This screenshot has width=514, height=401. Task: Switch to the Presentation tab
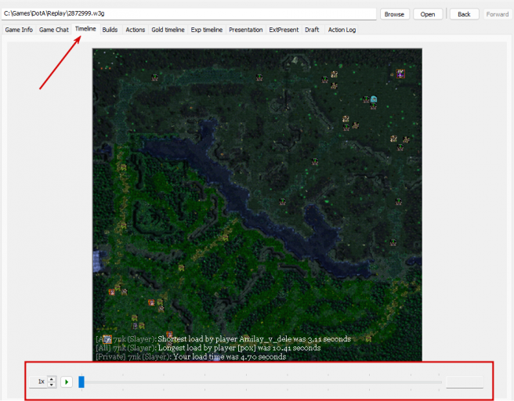246,30
